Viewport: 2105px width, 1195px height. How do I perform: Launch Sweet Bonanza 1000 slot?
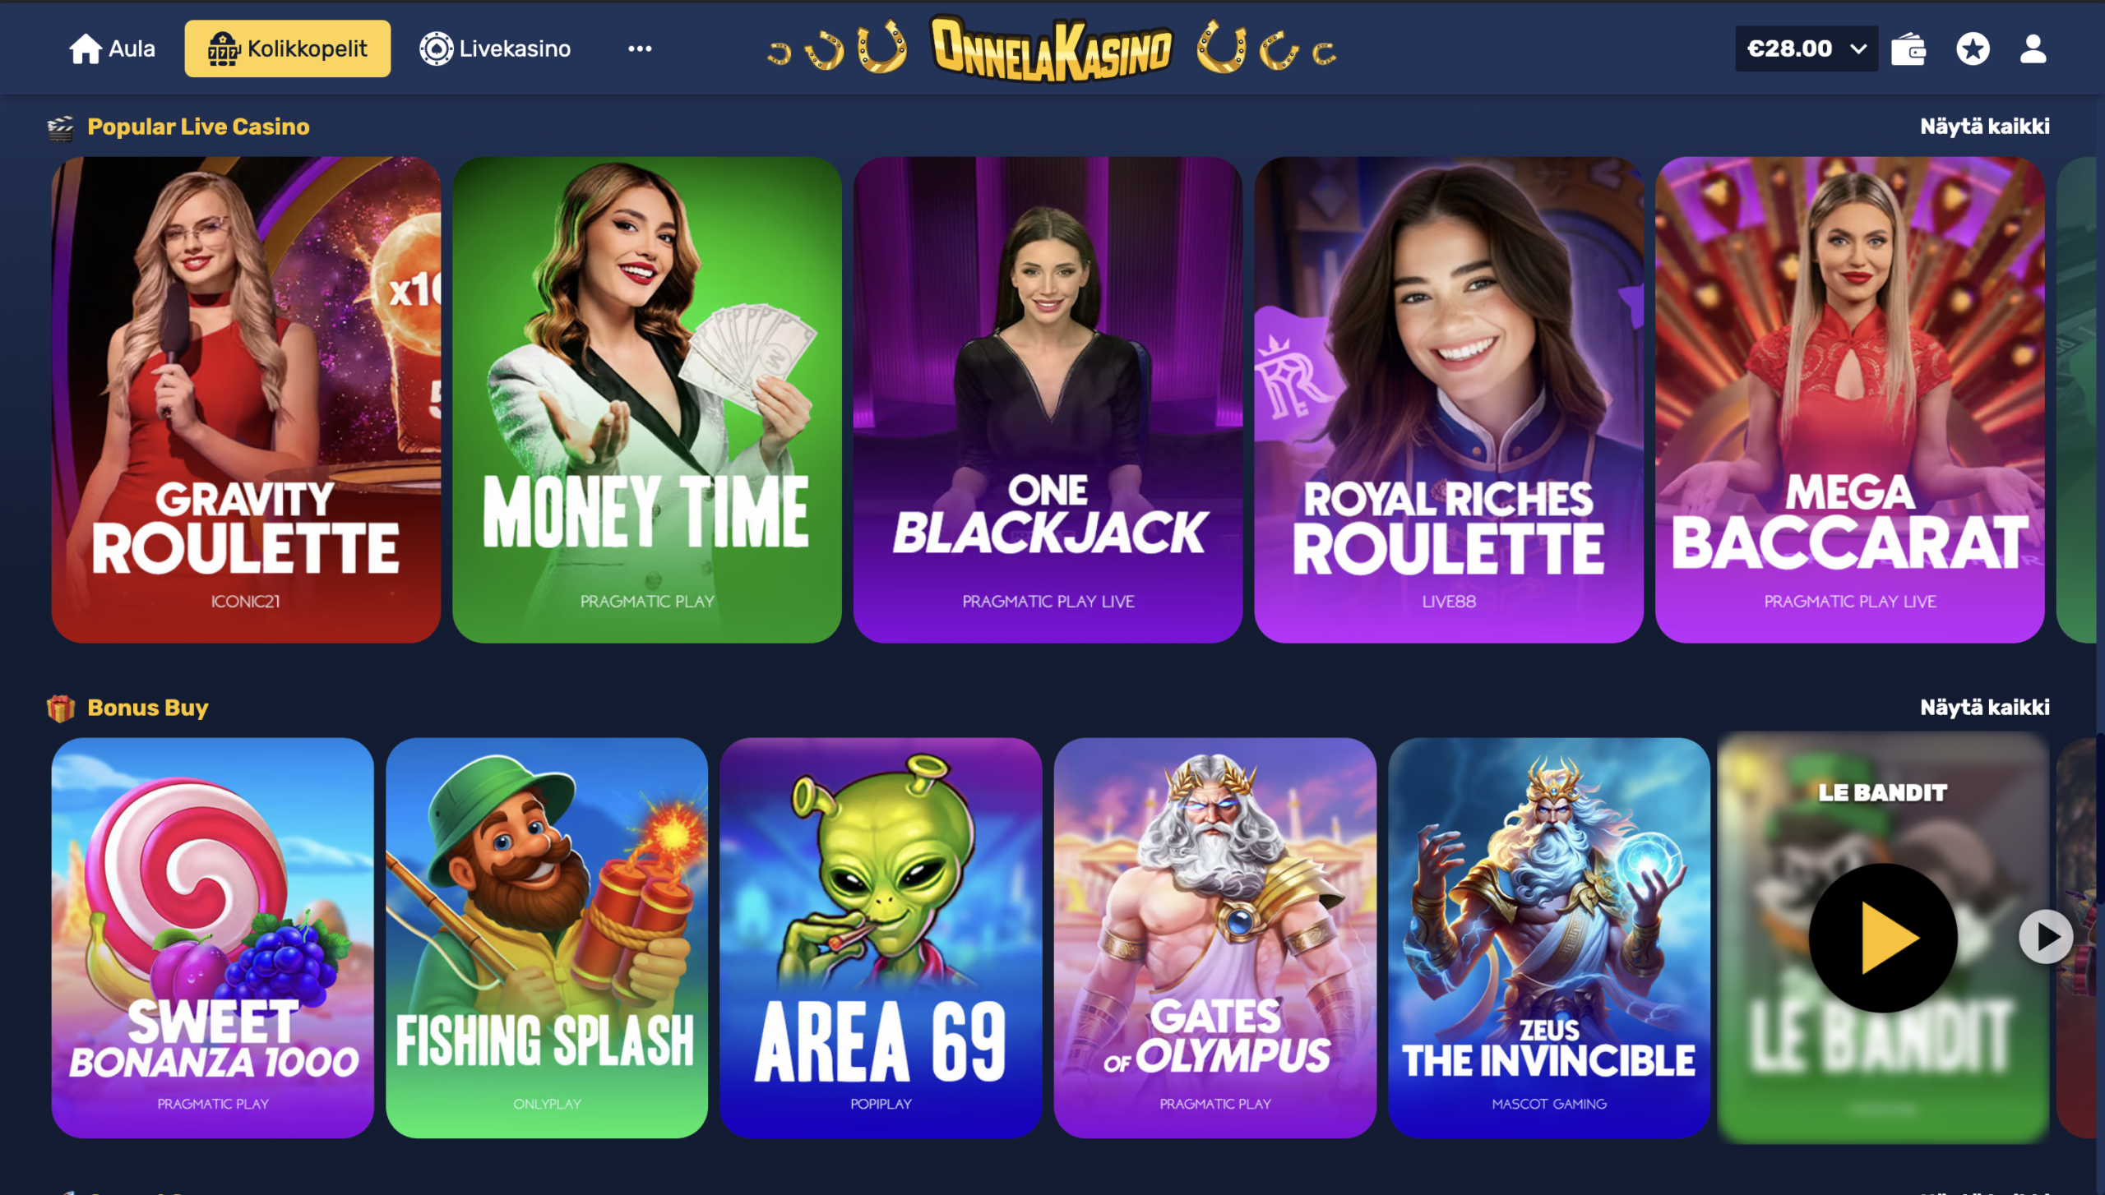coord(212,938)
